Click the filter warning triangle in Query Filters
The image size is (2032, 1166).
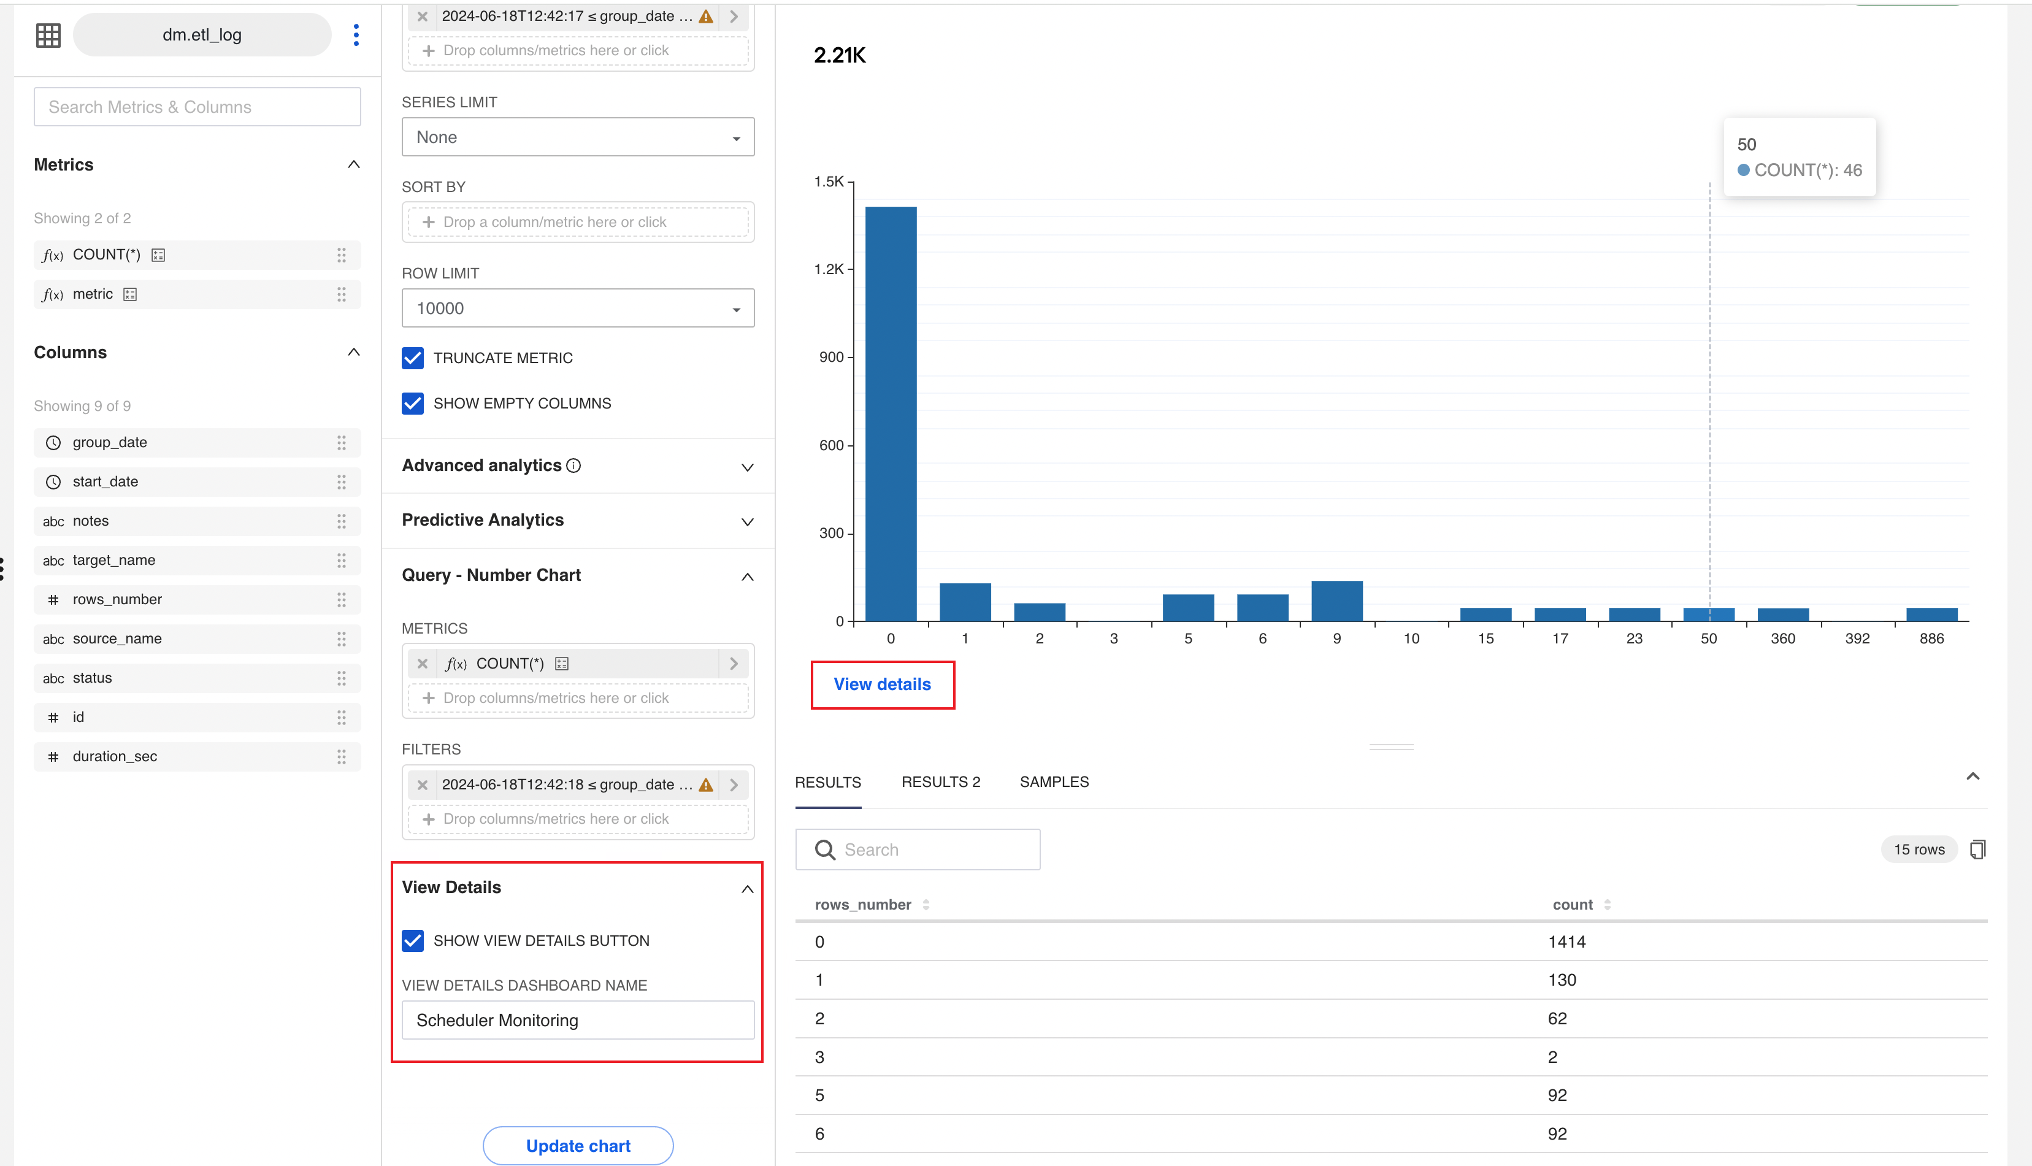point(706,785)
